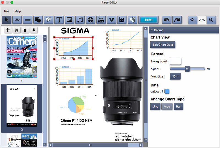Open the File menu
Viewport: 220px width, 148px height.
7,11
